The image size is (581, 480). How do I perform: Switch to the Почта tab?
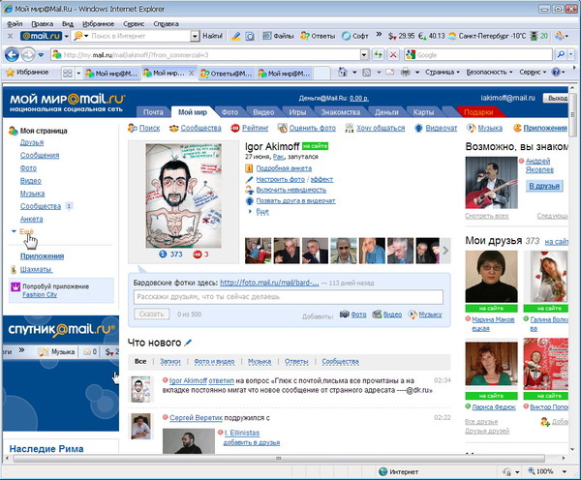[x=153, y=112]
